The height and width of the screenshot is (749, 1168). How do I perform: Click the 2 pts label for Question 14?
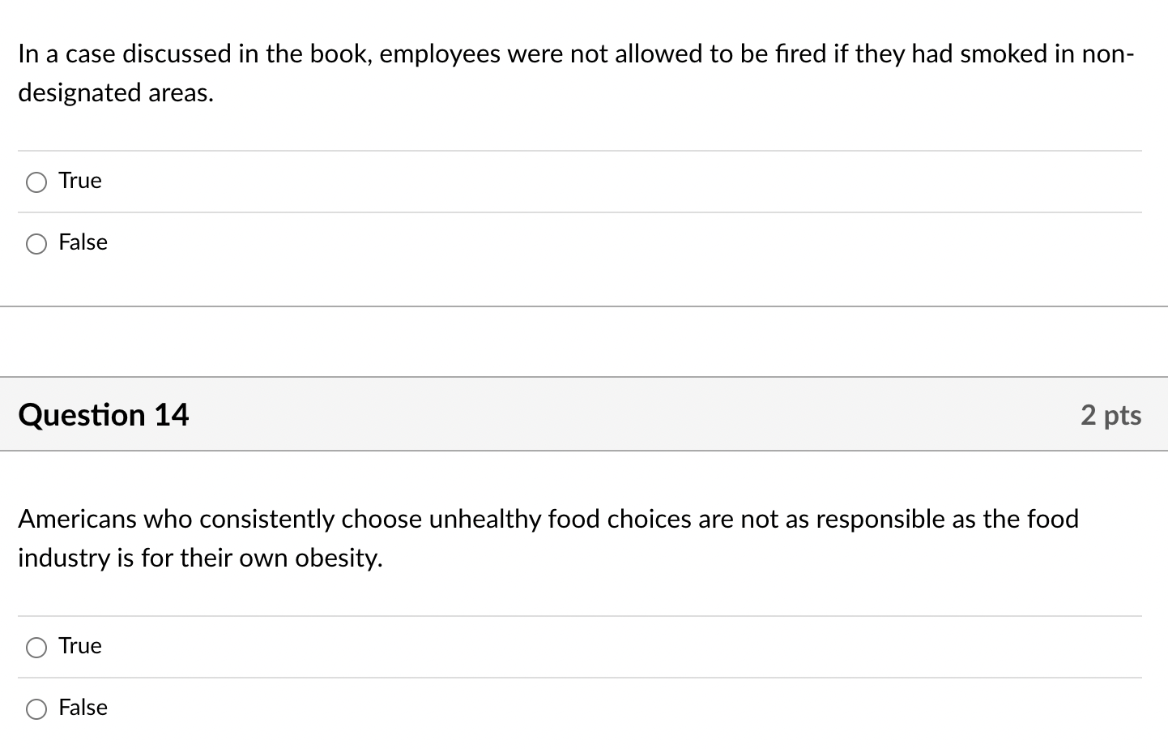pos(1110,414)
